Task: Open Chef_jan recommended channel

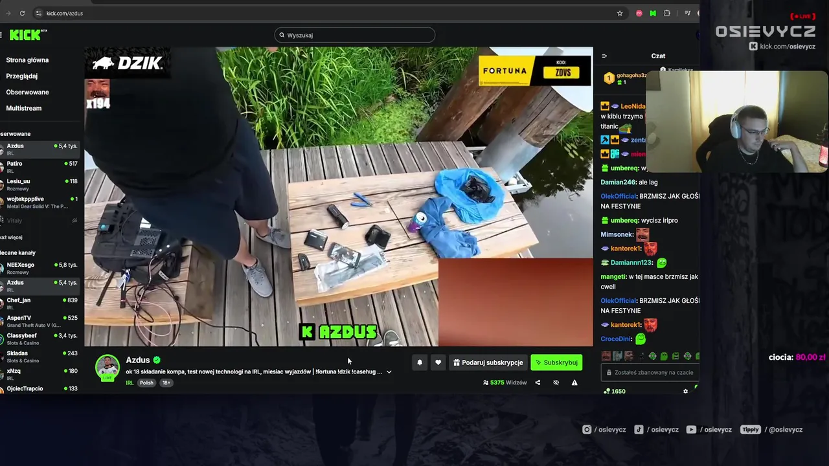Action: click(x=40, y=303)
